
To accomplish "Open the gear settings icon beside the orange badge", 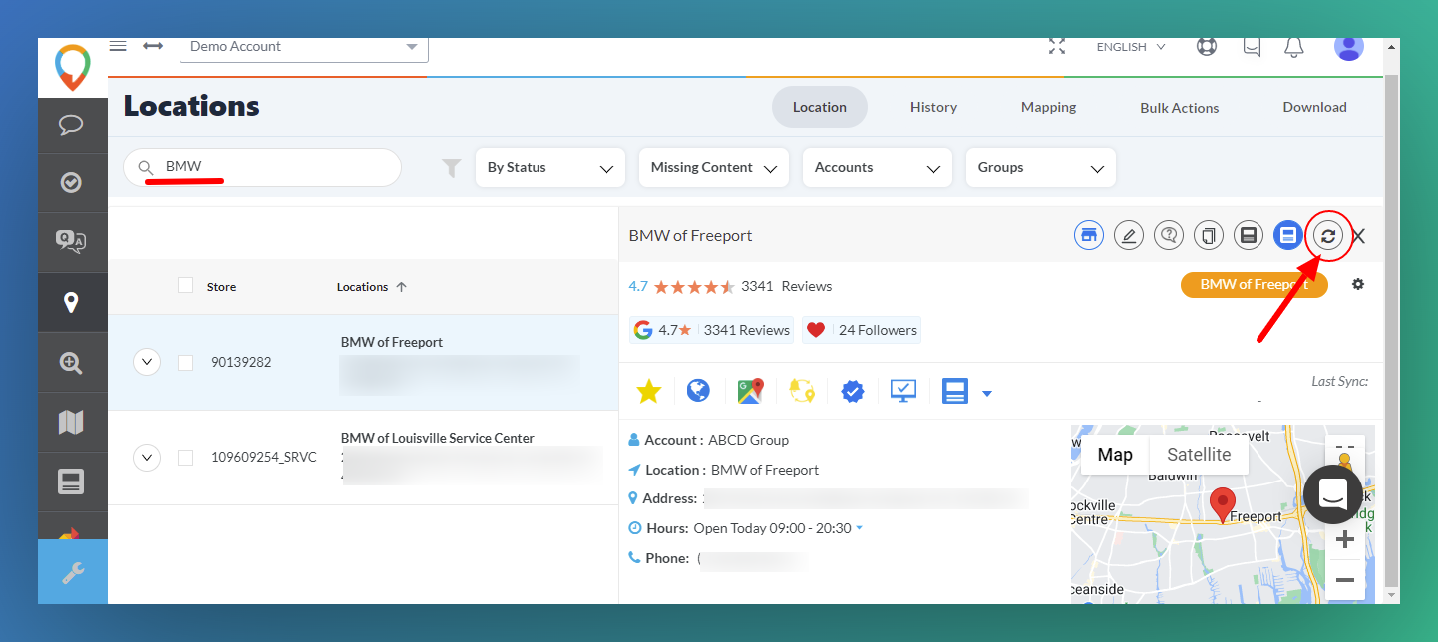I will (x=1358, y=285).
